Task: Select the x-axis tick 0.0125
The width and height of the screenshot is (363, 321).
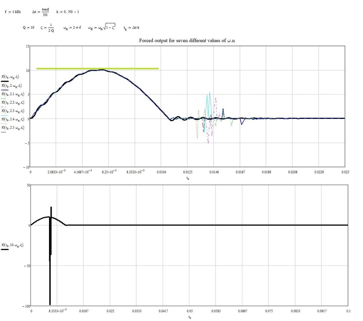Action: point(188,172)
